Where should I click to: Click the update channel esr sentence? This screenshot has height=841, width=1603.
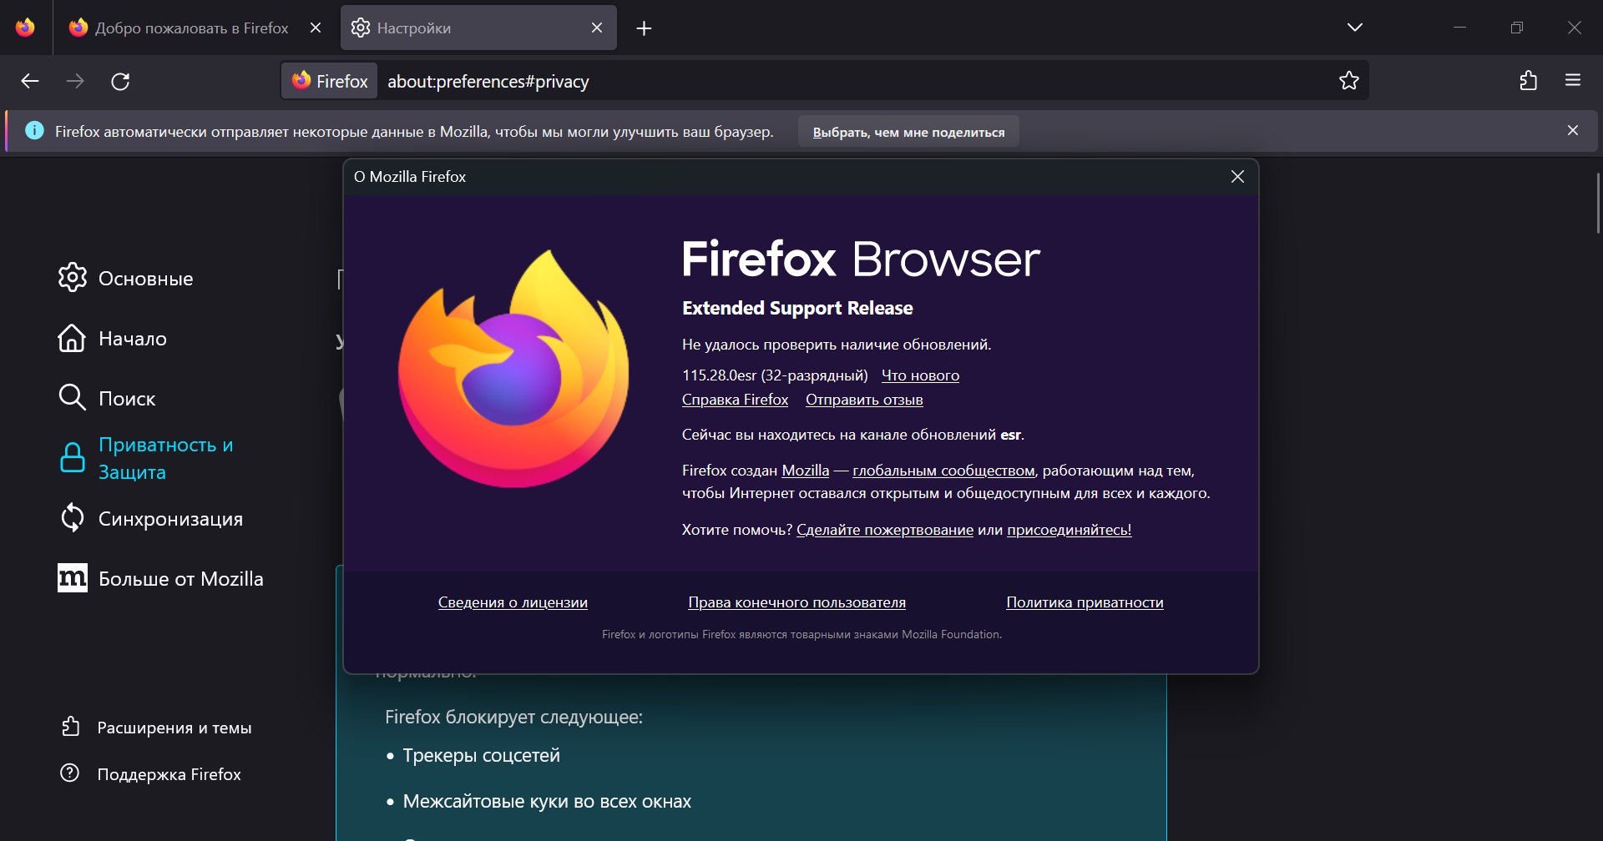852,435
